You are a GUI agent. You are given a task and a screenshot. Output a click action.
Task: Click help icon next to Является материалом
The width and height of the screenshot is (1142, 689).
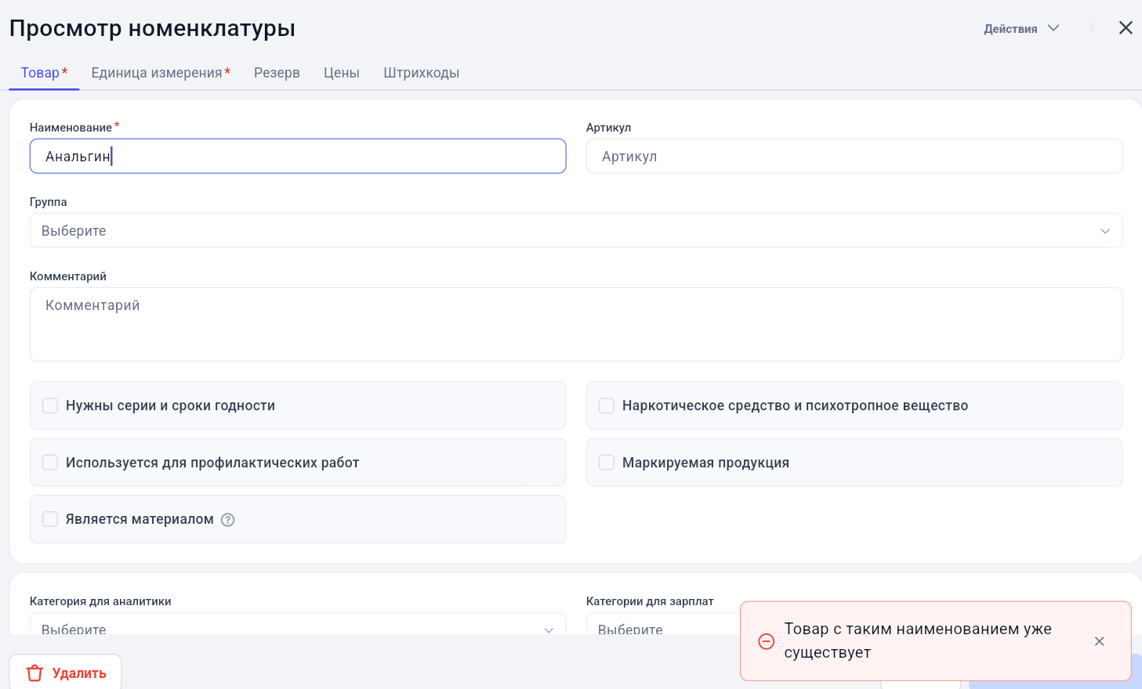click(228, 520)
